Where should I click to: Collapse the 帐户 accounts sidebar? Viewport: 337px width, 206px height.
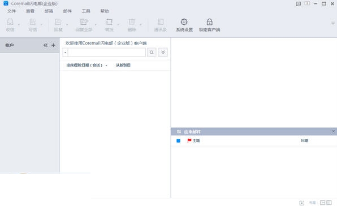(x=45, y=45)
